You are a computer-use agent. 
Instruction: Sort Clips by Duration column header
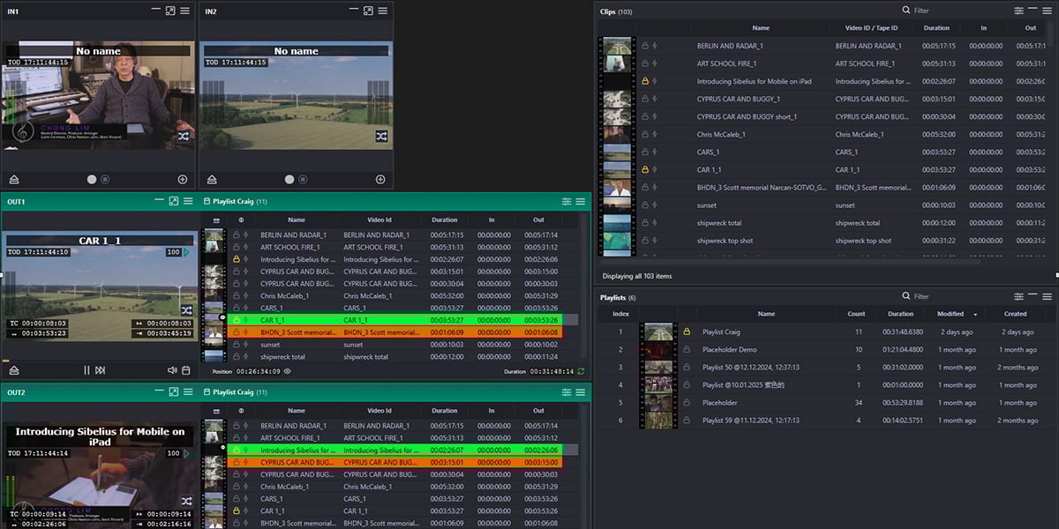click(936, 28)
